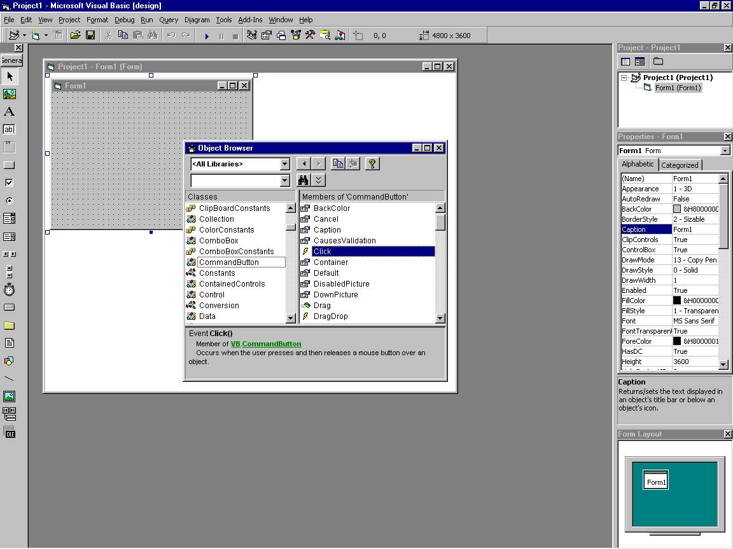
Task: Open the Form1 object dropdown in Properties
Action: pos(725,151)
